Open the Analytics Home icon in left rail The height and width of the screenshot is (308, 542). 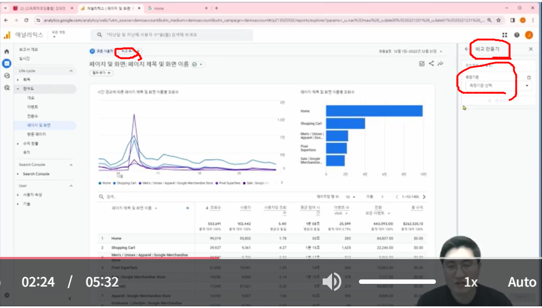click(x=7, y=52)
